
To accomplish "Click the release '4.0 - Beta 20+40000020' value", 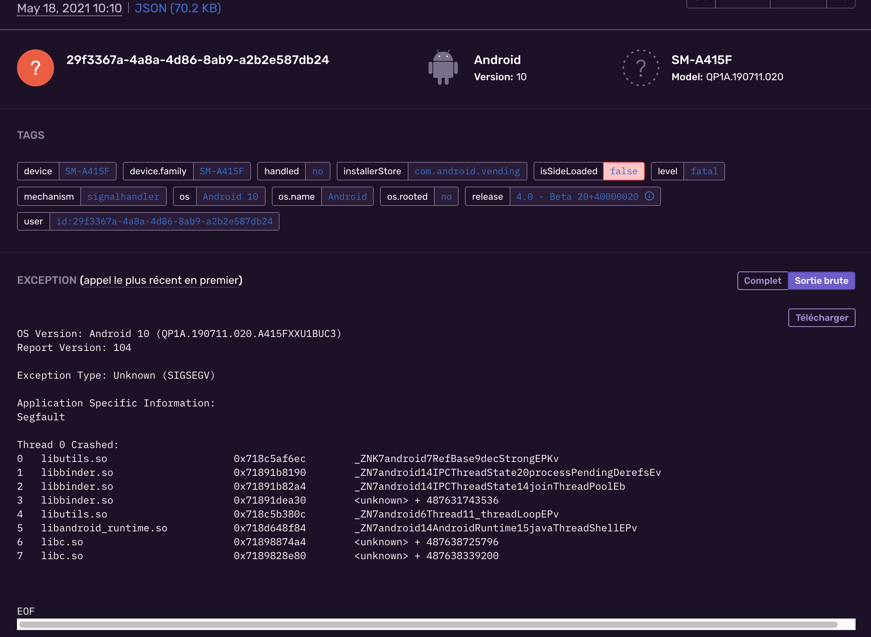I will coord(577,196).
